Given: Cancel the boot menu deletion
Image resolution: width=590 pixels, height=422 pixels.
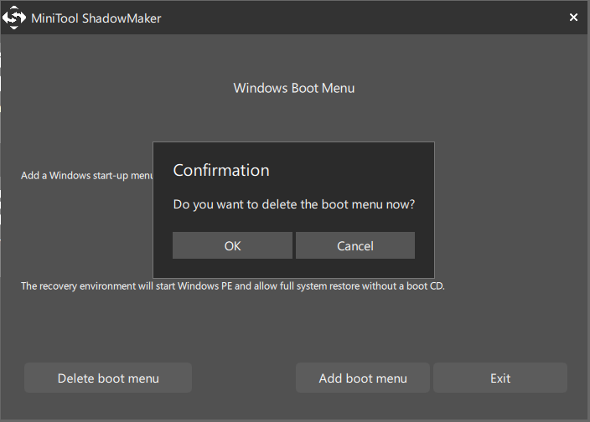Looking at the screenshot, I should click(x=355, y=245).
